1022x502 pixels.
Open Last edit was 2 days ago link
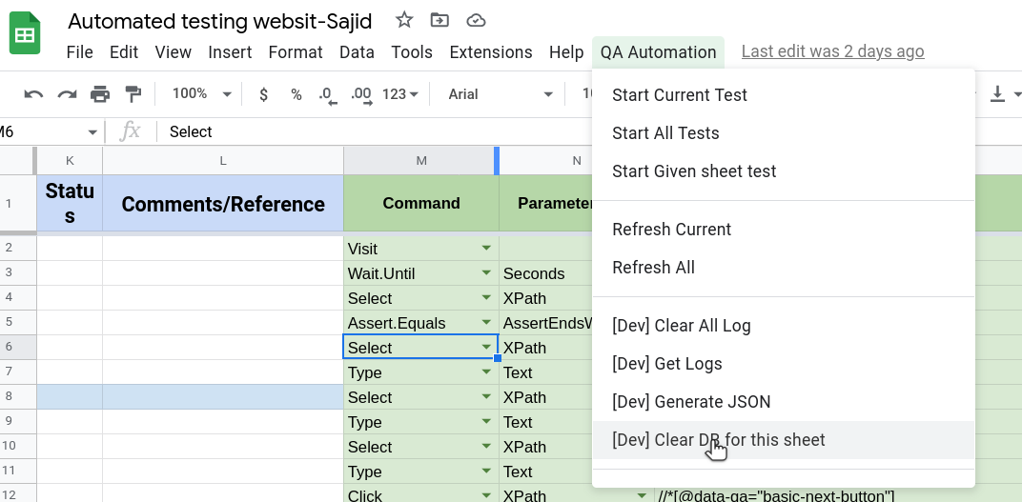point(832,52)
